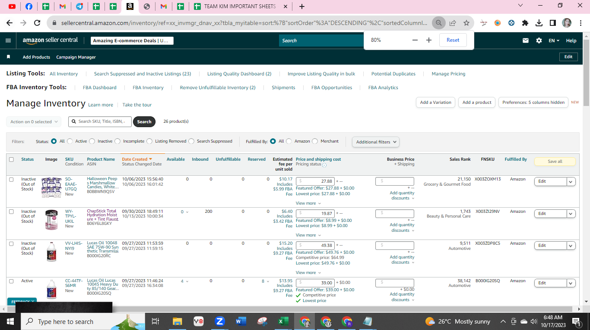Open Task View on the taskbar

[155, 321]
